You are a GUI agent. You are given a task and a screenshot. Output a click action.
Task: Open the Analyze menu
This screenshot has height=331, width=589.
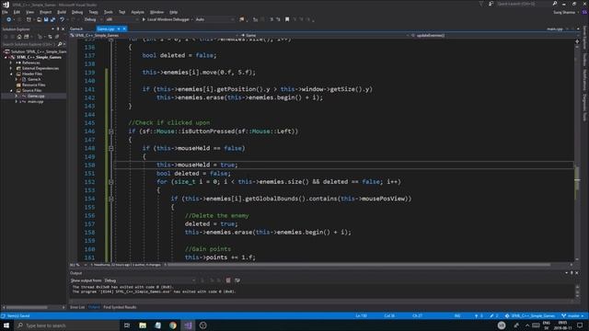(137, 12)
